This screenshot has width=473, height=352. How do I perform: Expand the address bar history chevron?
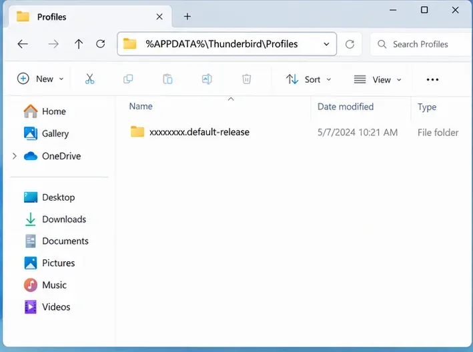[326, 44]
